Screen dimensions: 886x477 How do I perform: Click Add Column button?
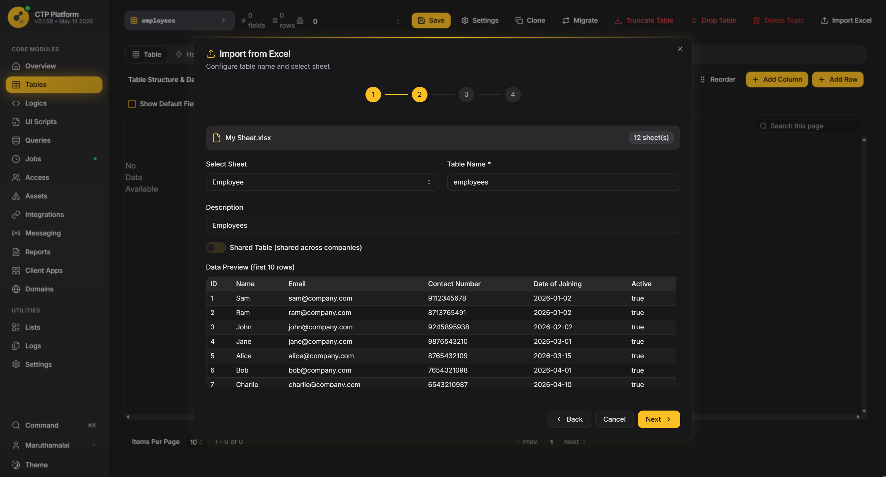777,79
